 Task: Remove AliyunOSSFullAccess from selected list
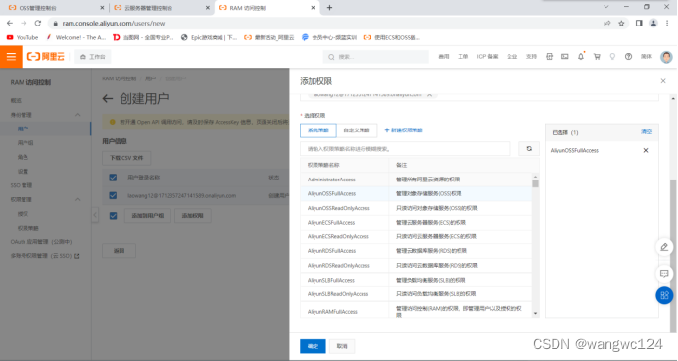click(x=646, y=151)
